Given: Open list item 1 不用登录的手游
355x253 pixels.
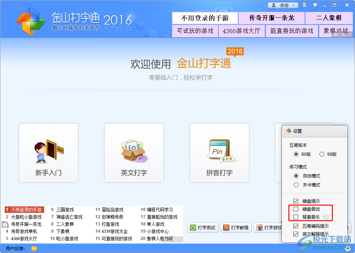Looking at the screenshot, I should click(25, 210).
